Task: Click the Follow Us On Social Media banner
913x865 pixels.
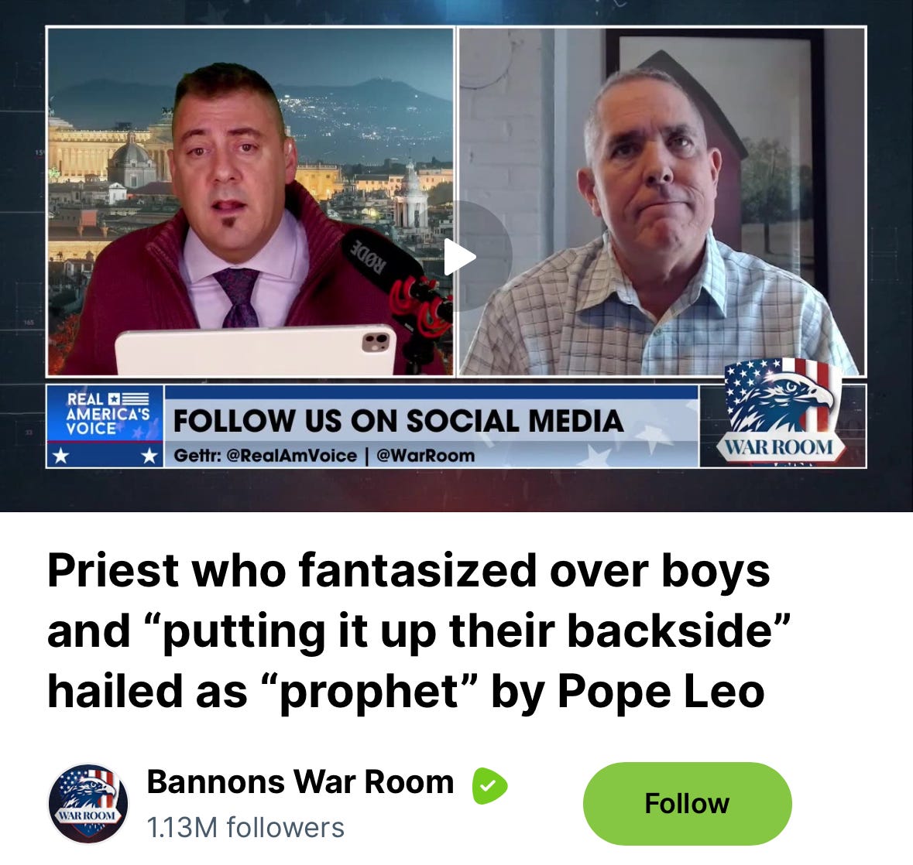Action: [x=398, y=421]
